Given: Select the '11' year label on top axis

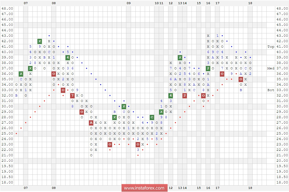Looking at the screenshot, I should (x=161, y=3).
